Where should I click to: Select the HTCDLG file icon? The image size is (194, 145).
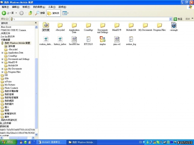(x=88, y=39)
